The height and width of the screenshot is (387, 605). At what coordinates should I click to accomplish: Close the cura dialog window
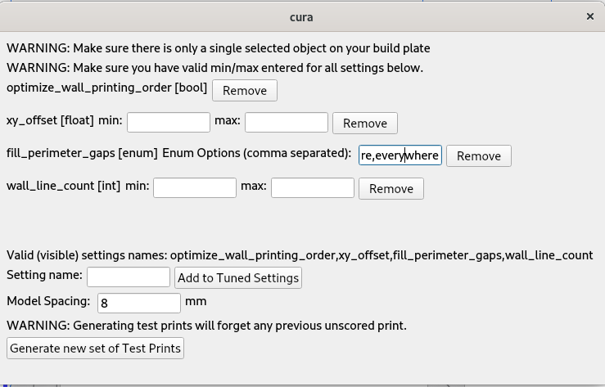coord(589,16)
